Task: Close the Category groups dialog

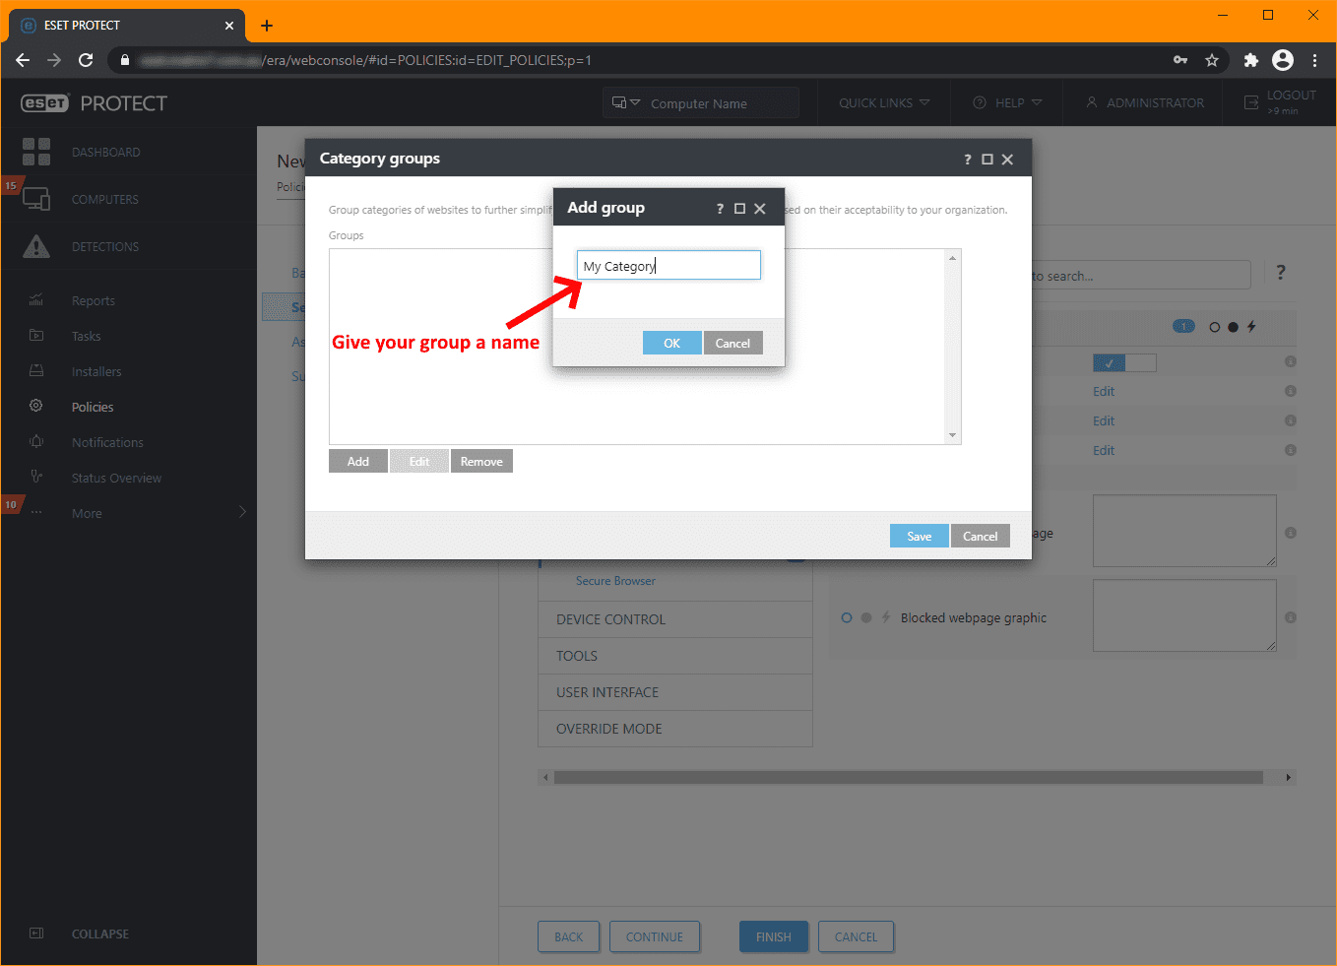Action: [1007, 160]
